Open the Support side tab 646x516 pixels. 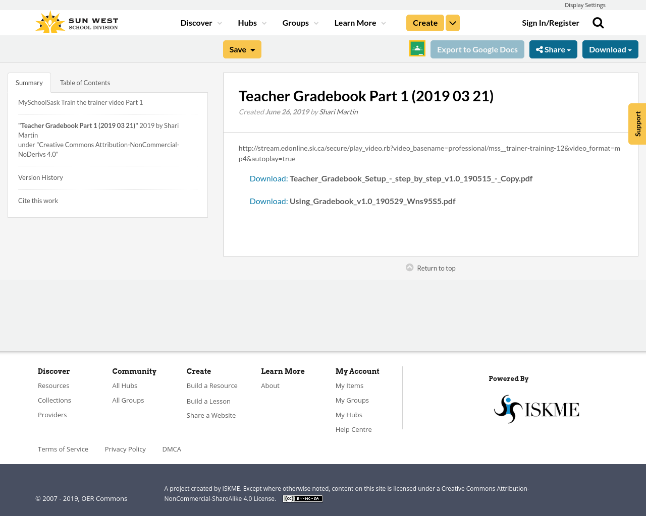click(637, 124)
